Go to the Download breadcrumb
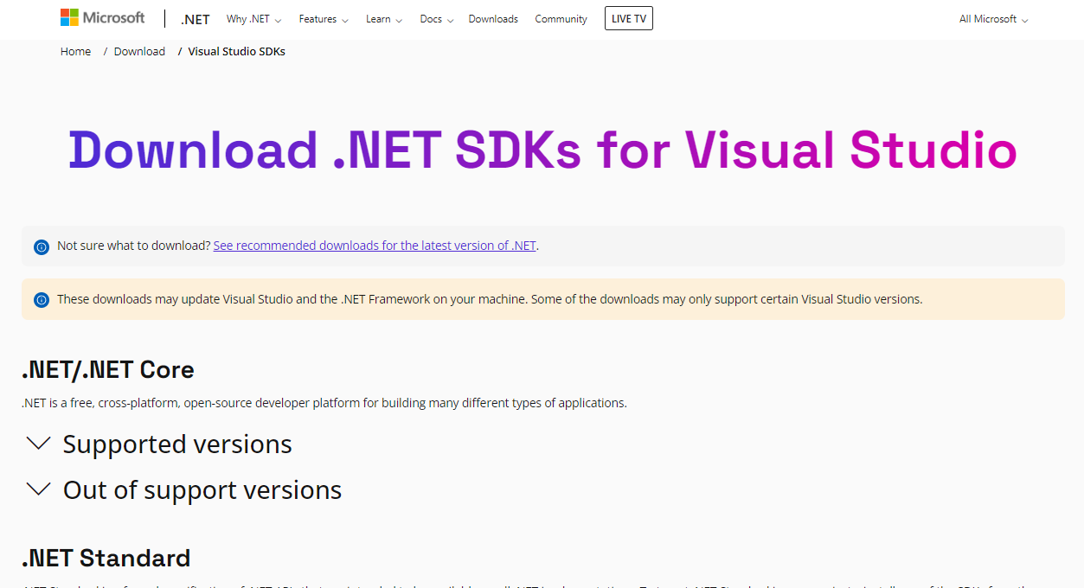Screen dimensions: 1084x588 [x=139, y=52]
